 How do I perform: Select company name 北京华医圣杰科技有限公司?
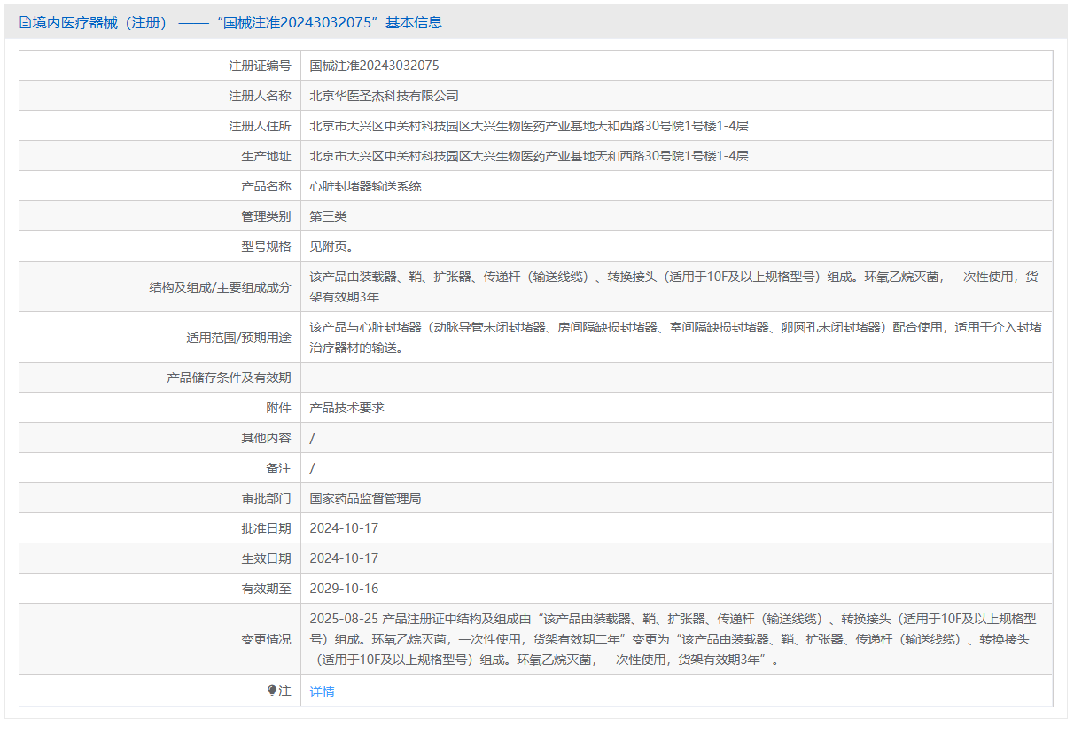(385, 96)
